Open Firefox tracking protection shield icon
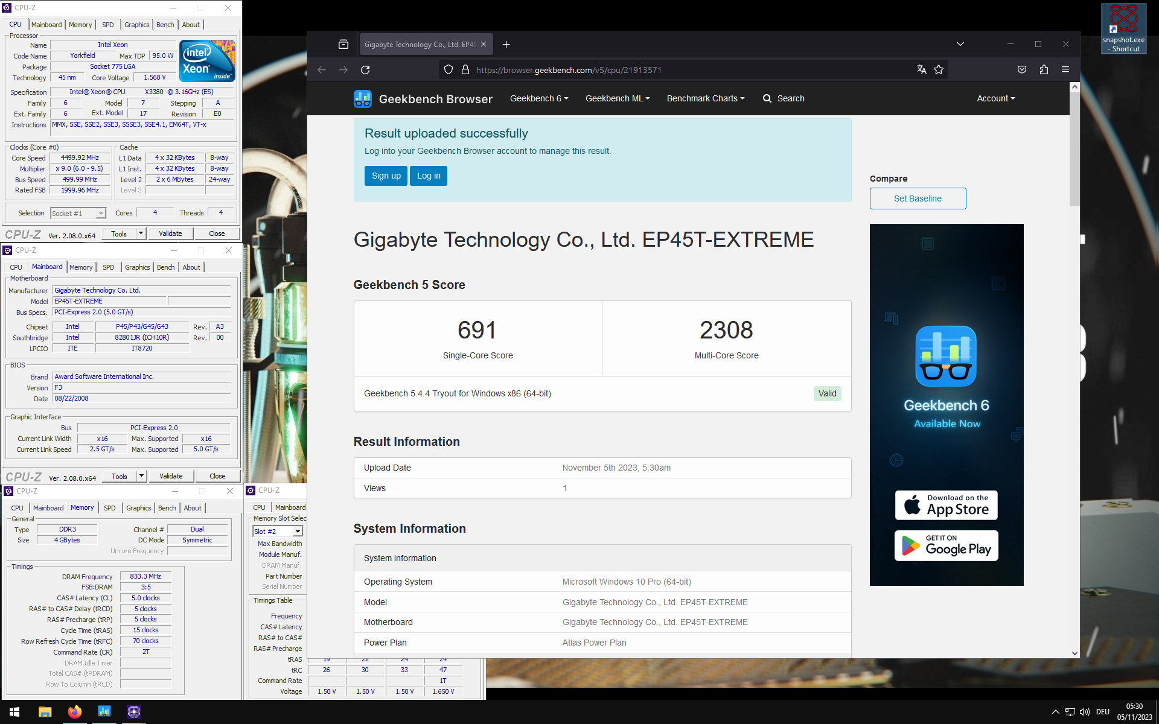1159x724 pixels. 449,70
